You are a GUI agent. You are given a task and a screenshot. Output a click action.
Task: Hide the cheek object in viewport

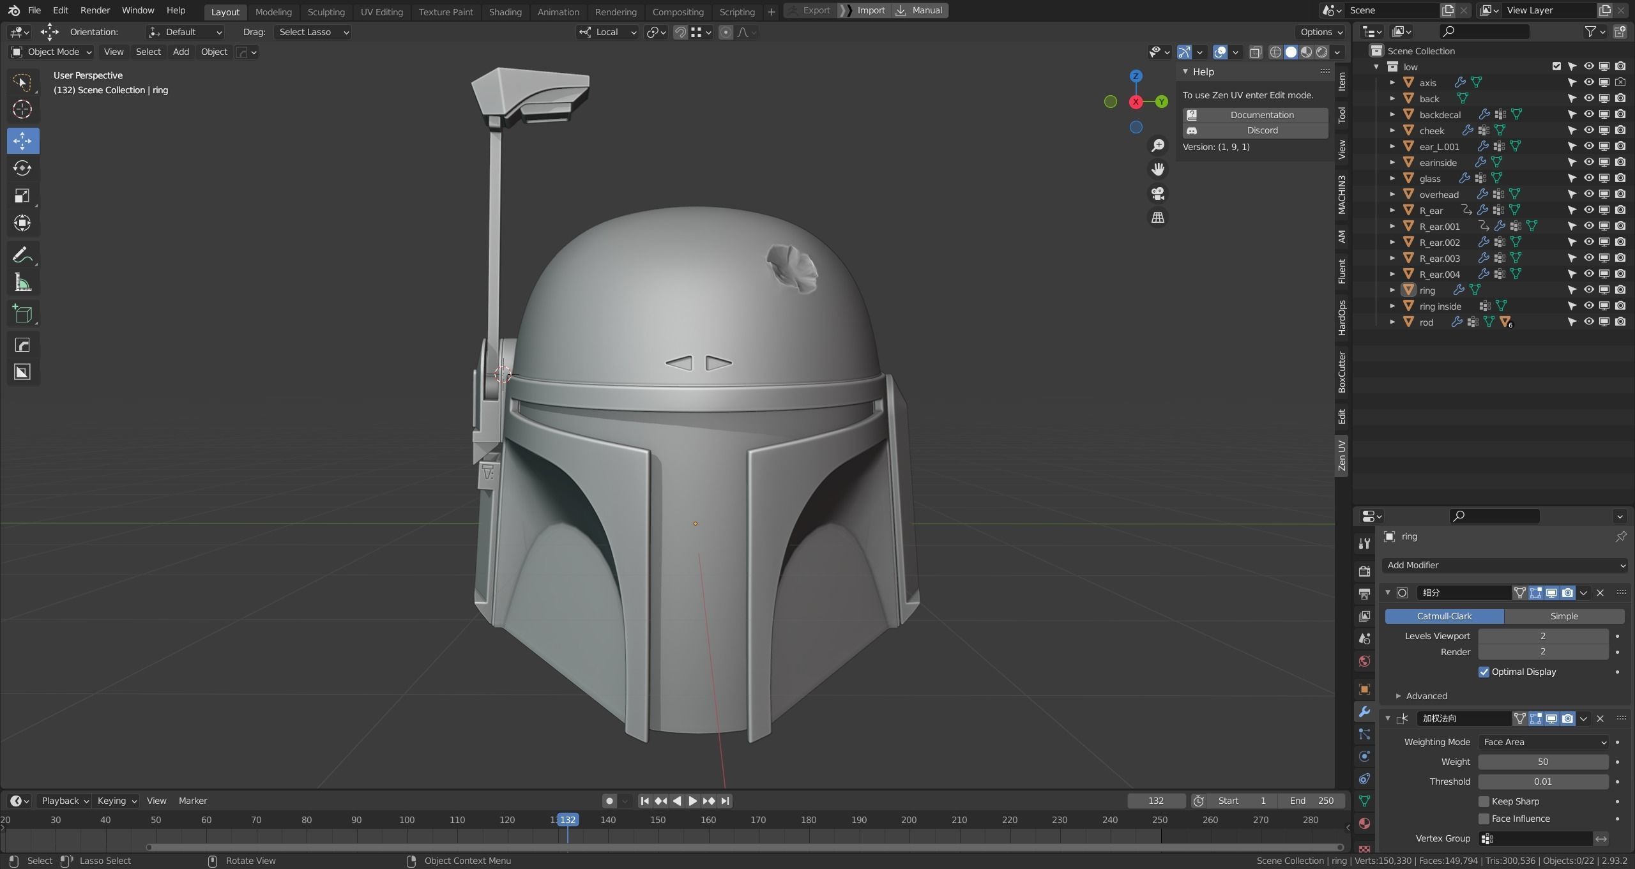click(1588, 130)
